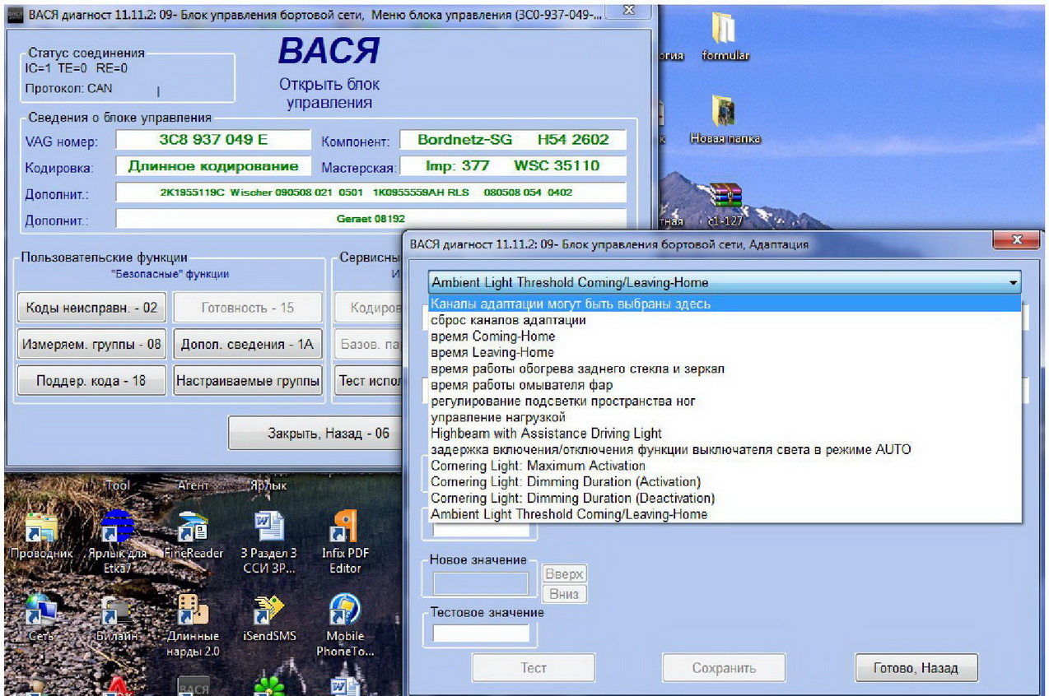
Task: Click ВАСЯ logo heading
Action: point(329,51)
